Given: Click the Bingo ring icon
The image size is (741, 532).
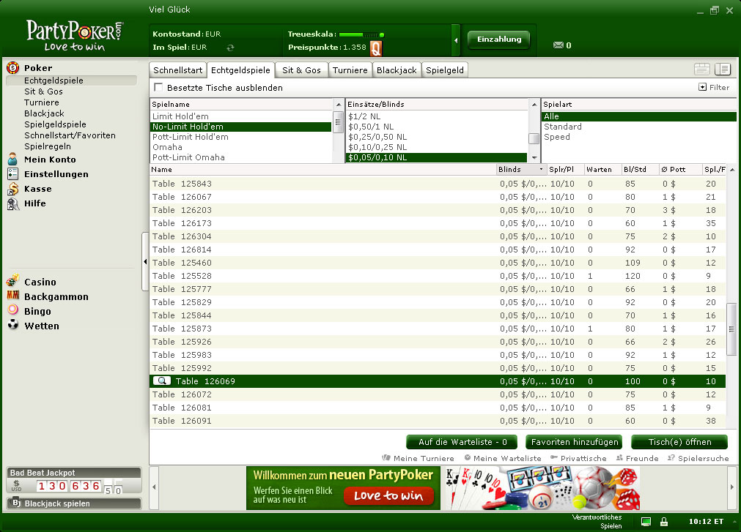Looking at the screenshot, I should [x=12, y=310].
